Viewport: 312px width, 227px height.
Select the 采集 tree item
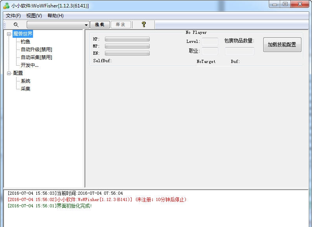tap(26, 89)
